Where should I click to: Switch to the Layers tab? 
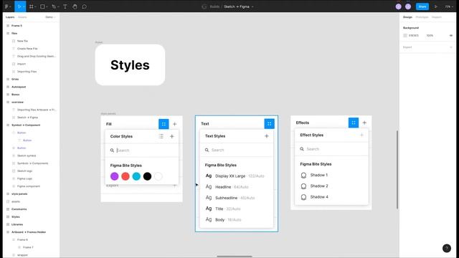pos(10,17)
